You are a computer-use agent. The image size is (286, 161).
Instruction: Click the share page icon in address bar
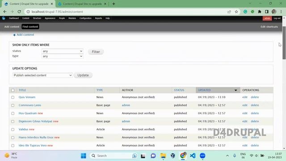coord(229,12)
